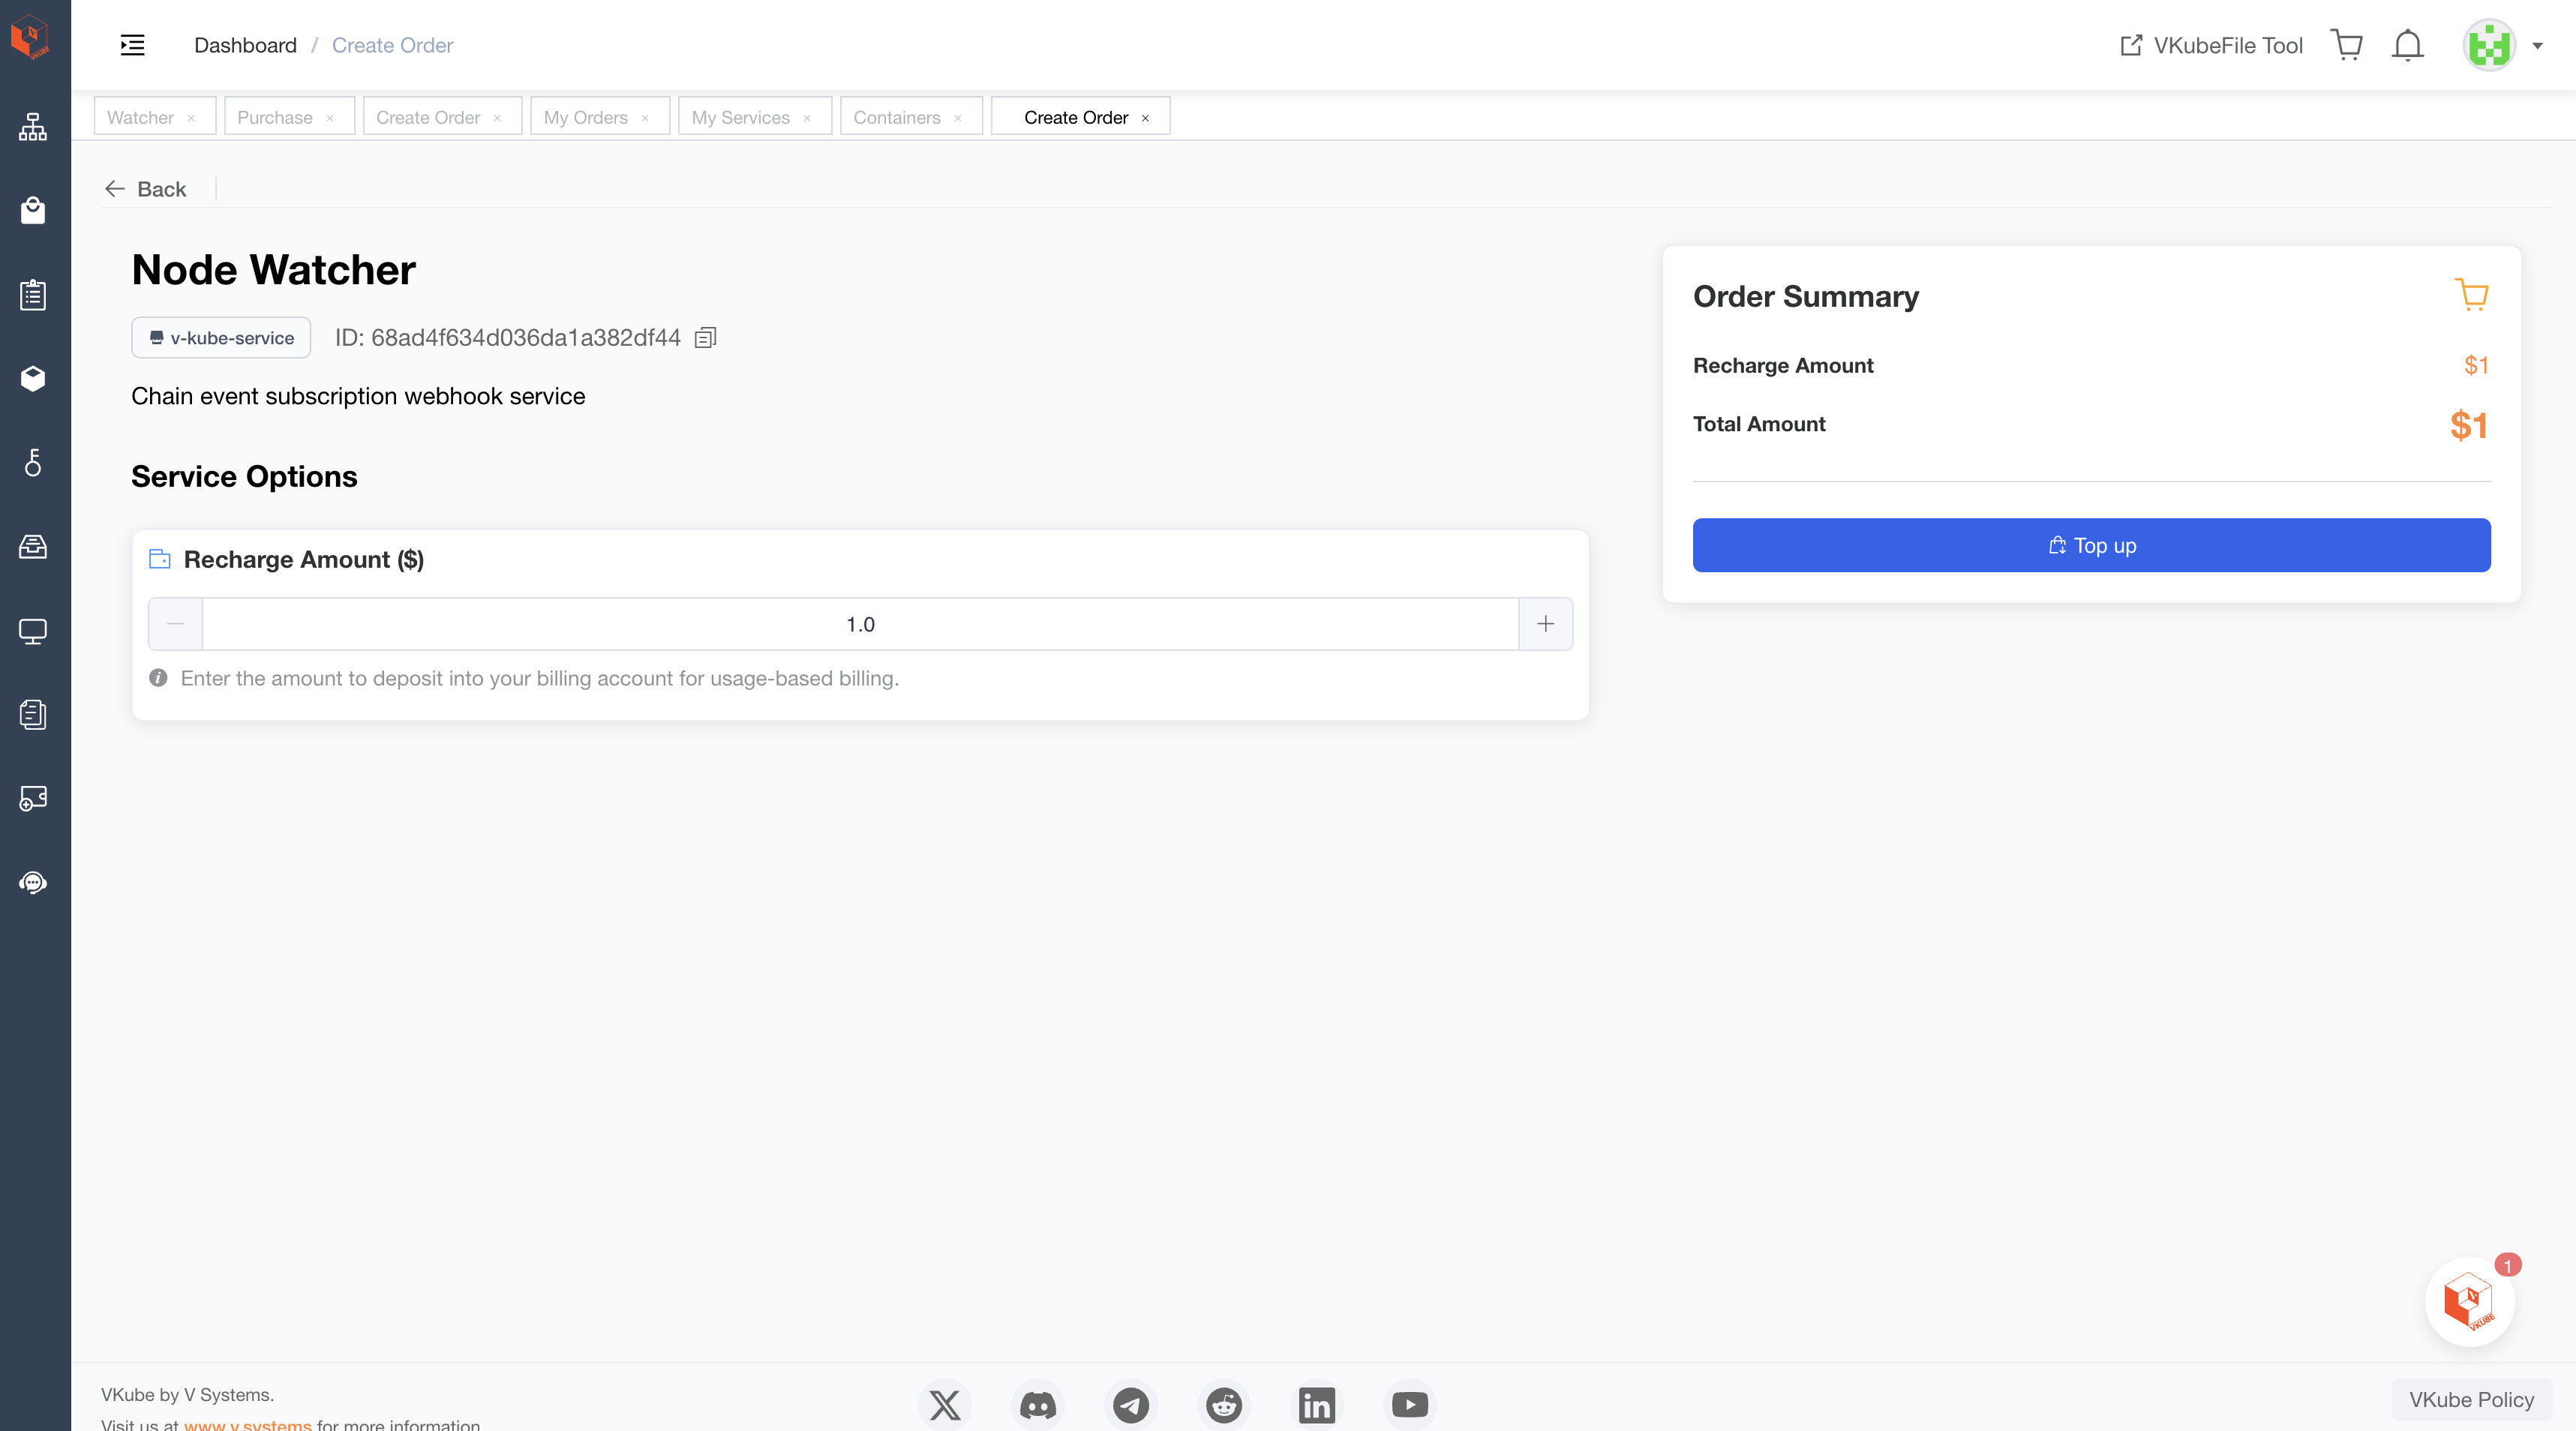Switch to Containers tab
The image size is (2576, 1431).
[x=896, y=117]
